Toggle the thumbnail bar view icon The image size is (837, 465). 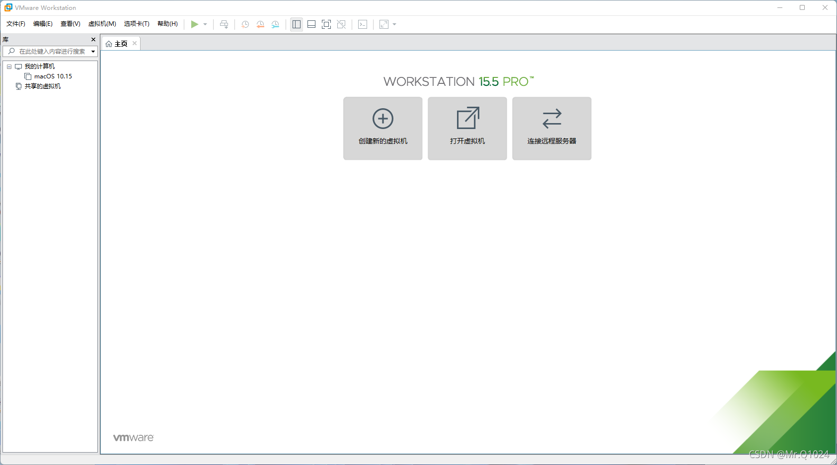tap(311, 24)
